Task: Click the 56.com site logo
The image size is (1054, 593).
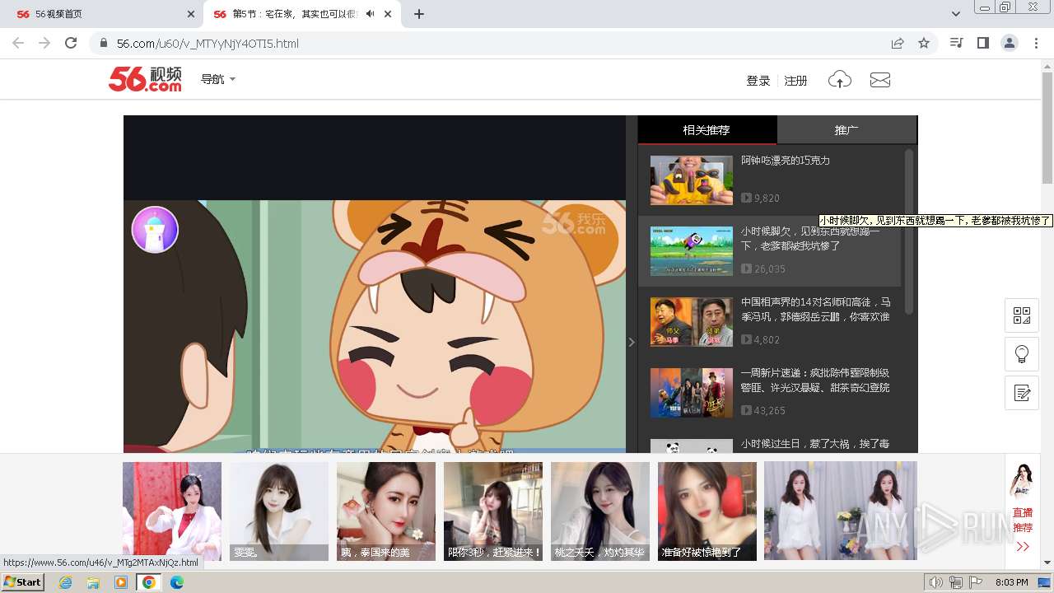Action: coord(145,79)
